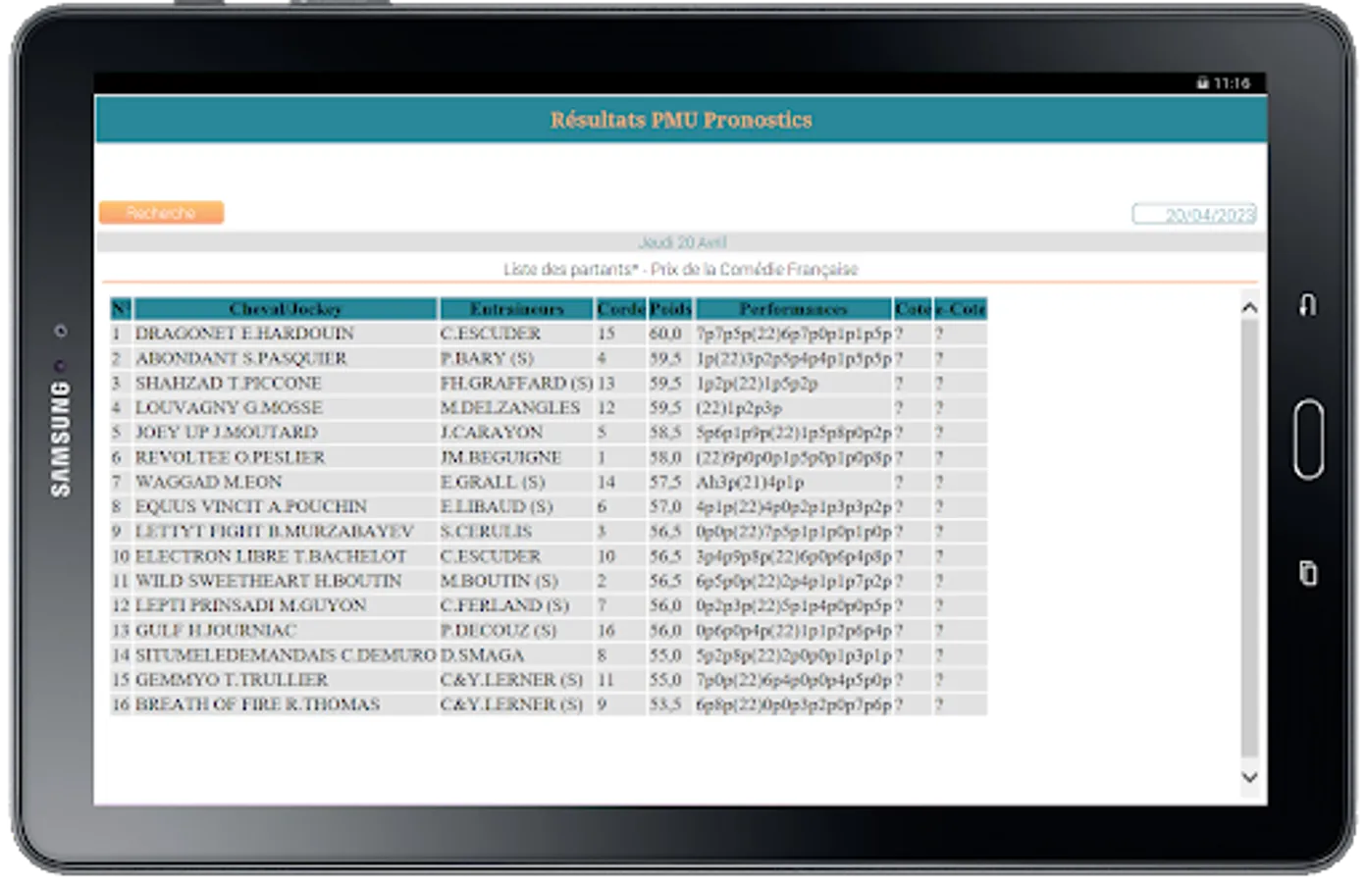
Task: Click the e.Cote column header
Action: (961, 309)
